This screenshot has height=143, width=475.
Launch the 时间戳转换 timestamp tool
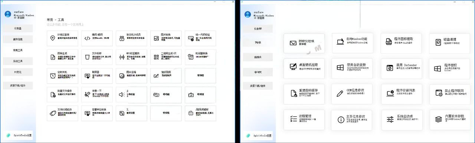pos(200,57)
